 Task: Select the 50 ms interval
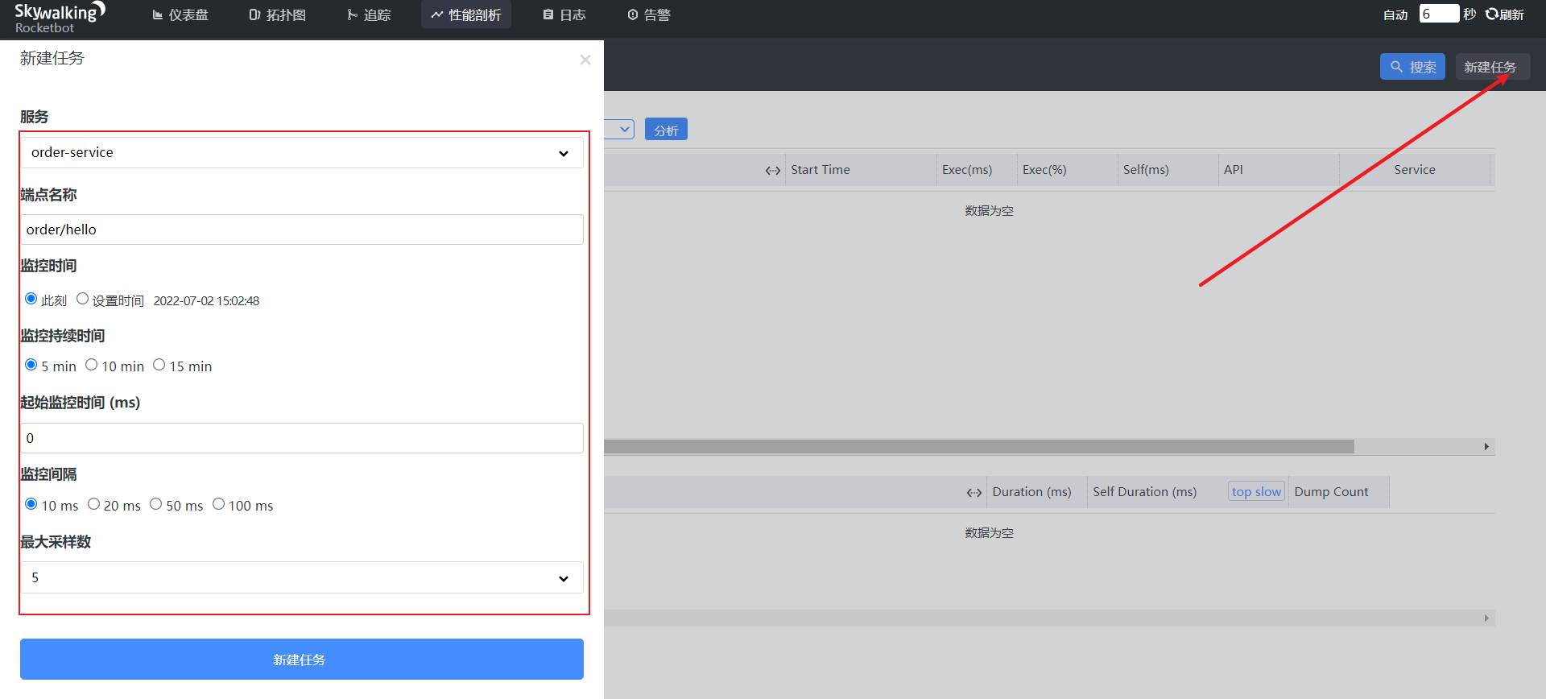156,504
